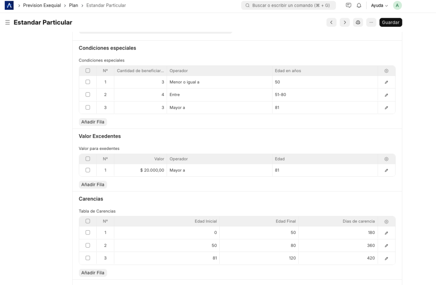The image size is (436, 285).
Task: Edit the Valor para exedentes row
Action: (386, 170)
